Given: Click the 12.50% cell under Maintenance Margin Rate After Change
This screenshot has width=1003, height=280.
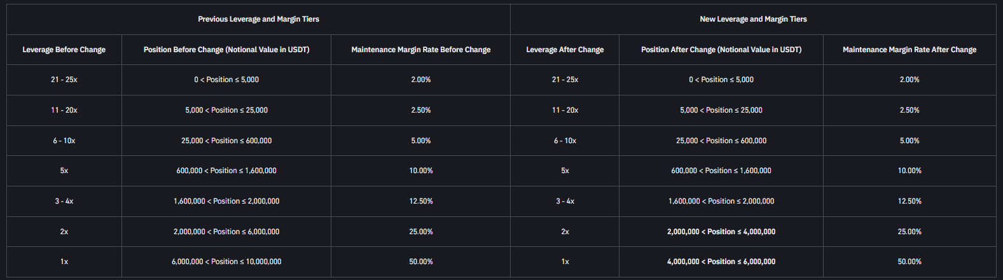Looking at the screenshot, I should (x=910, y=201).
